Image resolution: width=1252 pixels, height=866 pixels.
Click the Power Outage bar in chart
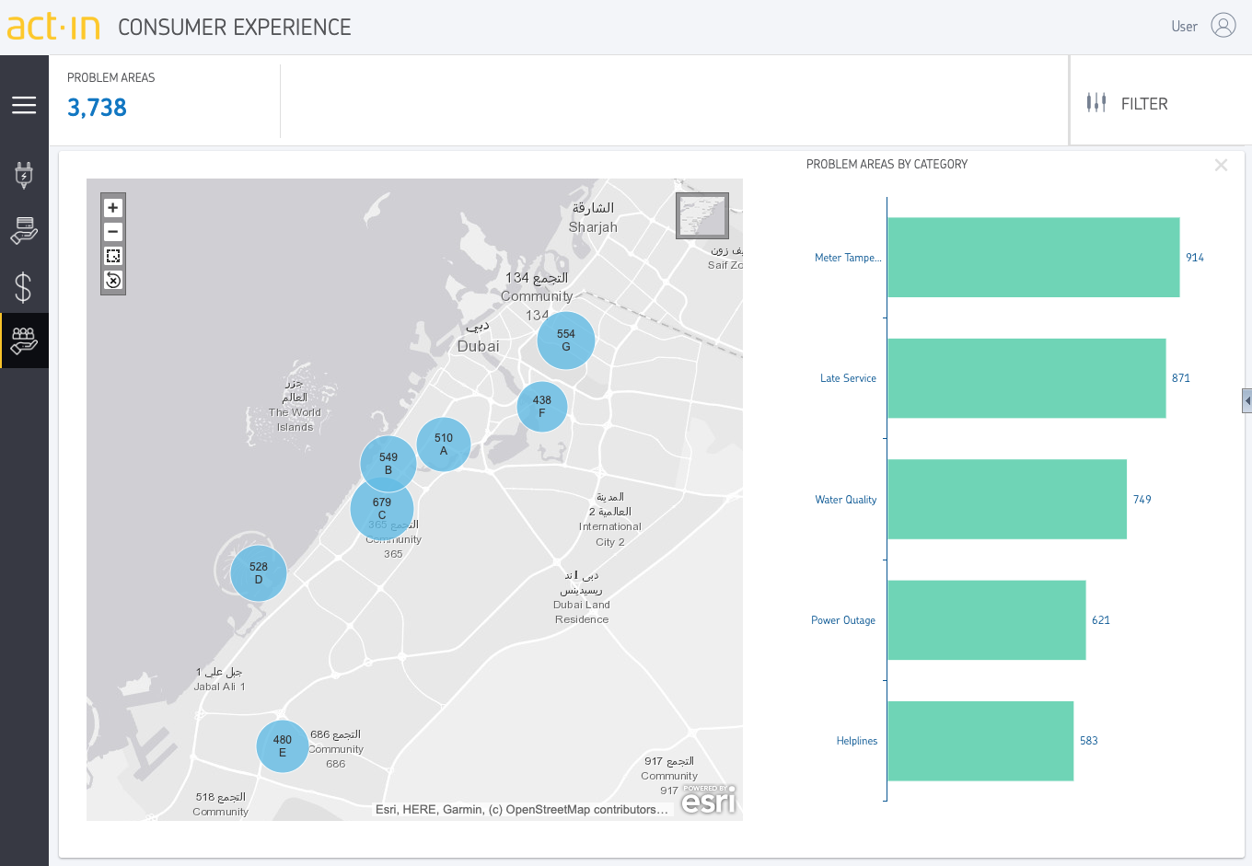pyautogui.click(x=987, y=620)
